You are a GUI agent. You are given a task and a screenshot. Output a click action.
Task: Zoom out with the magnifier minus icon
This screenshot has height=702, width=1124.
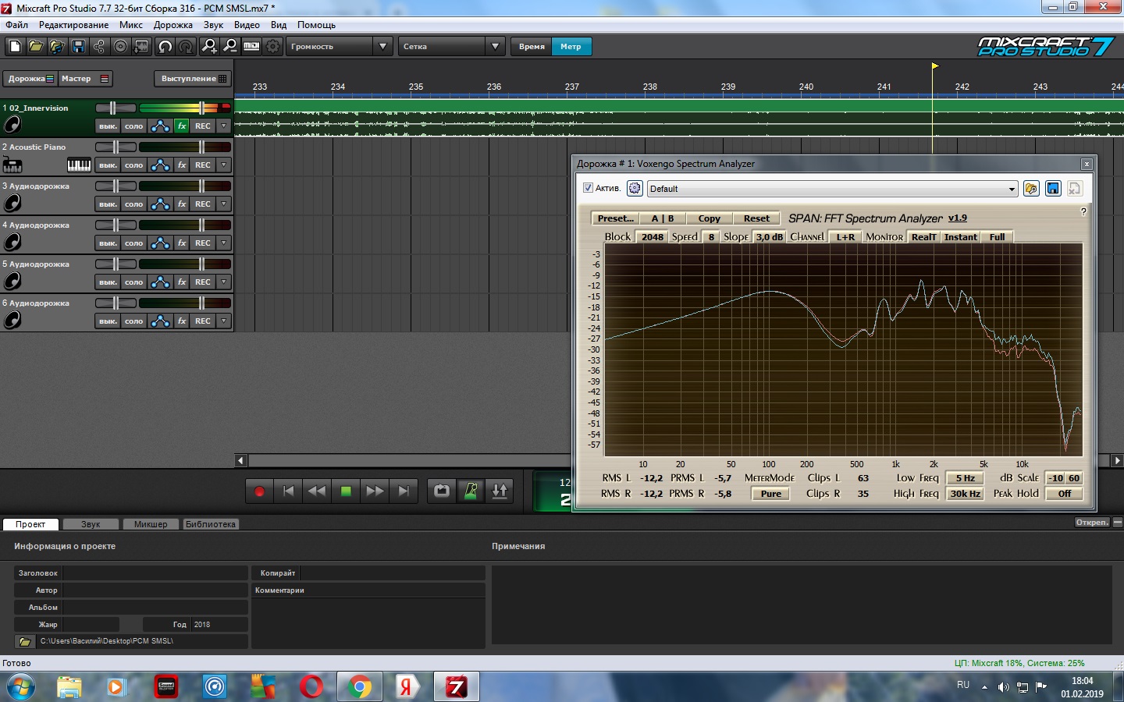coord(230,47)
